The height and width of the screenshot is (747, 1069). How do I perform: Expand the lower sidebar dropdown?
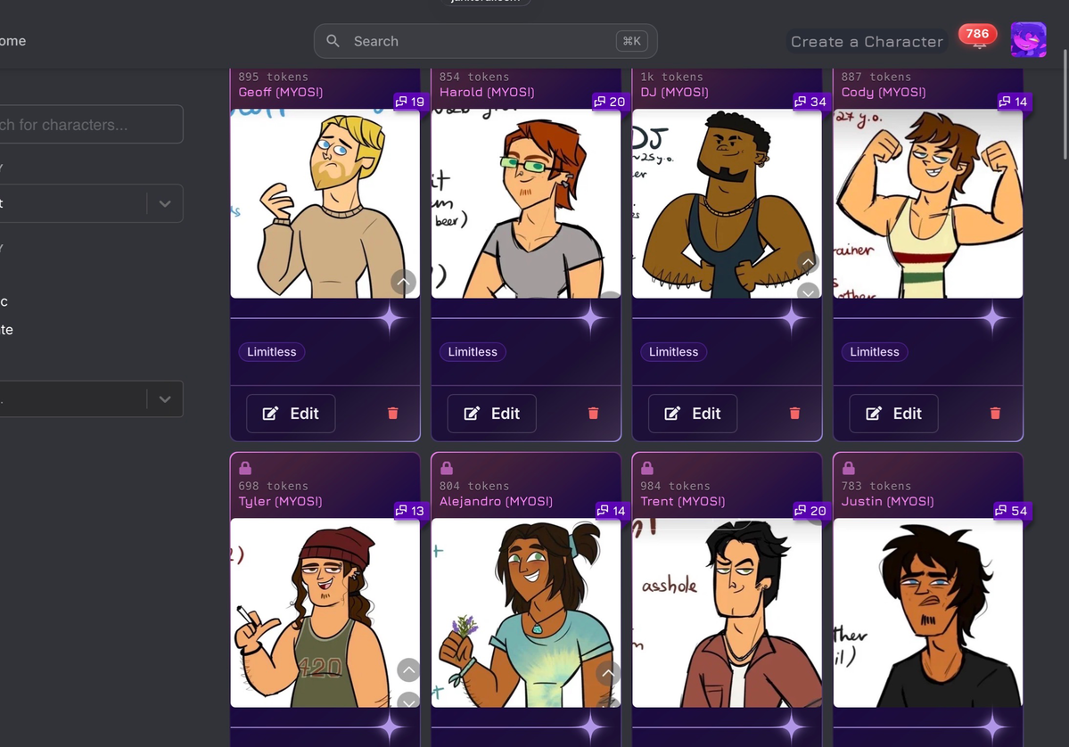164,398
